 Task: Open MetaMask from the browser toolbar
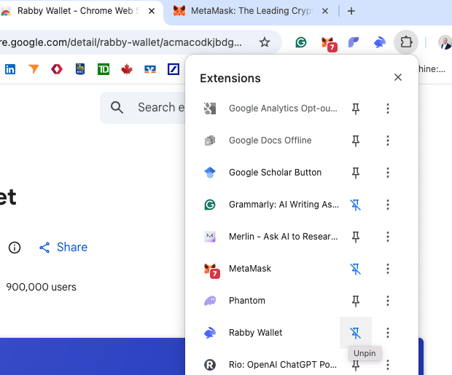point(328,43)
